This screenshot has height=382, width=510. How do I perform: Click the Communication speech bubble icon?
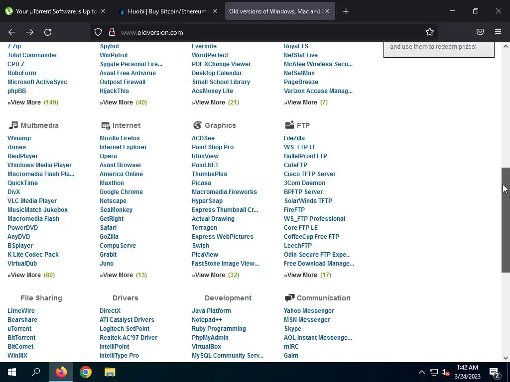pyautogui.click(x=289, y=297)
